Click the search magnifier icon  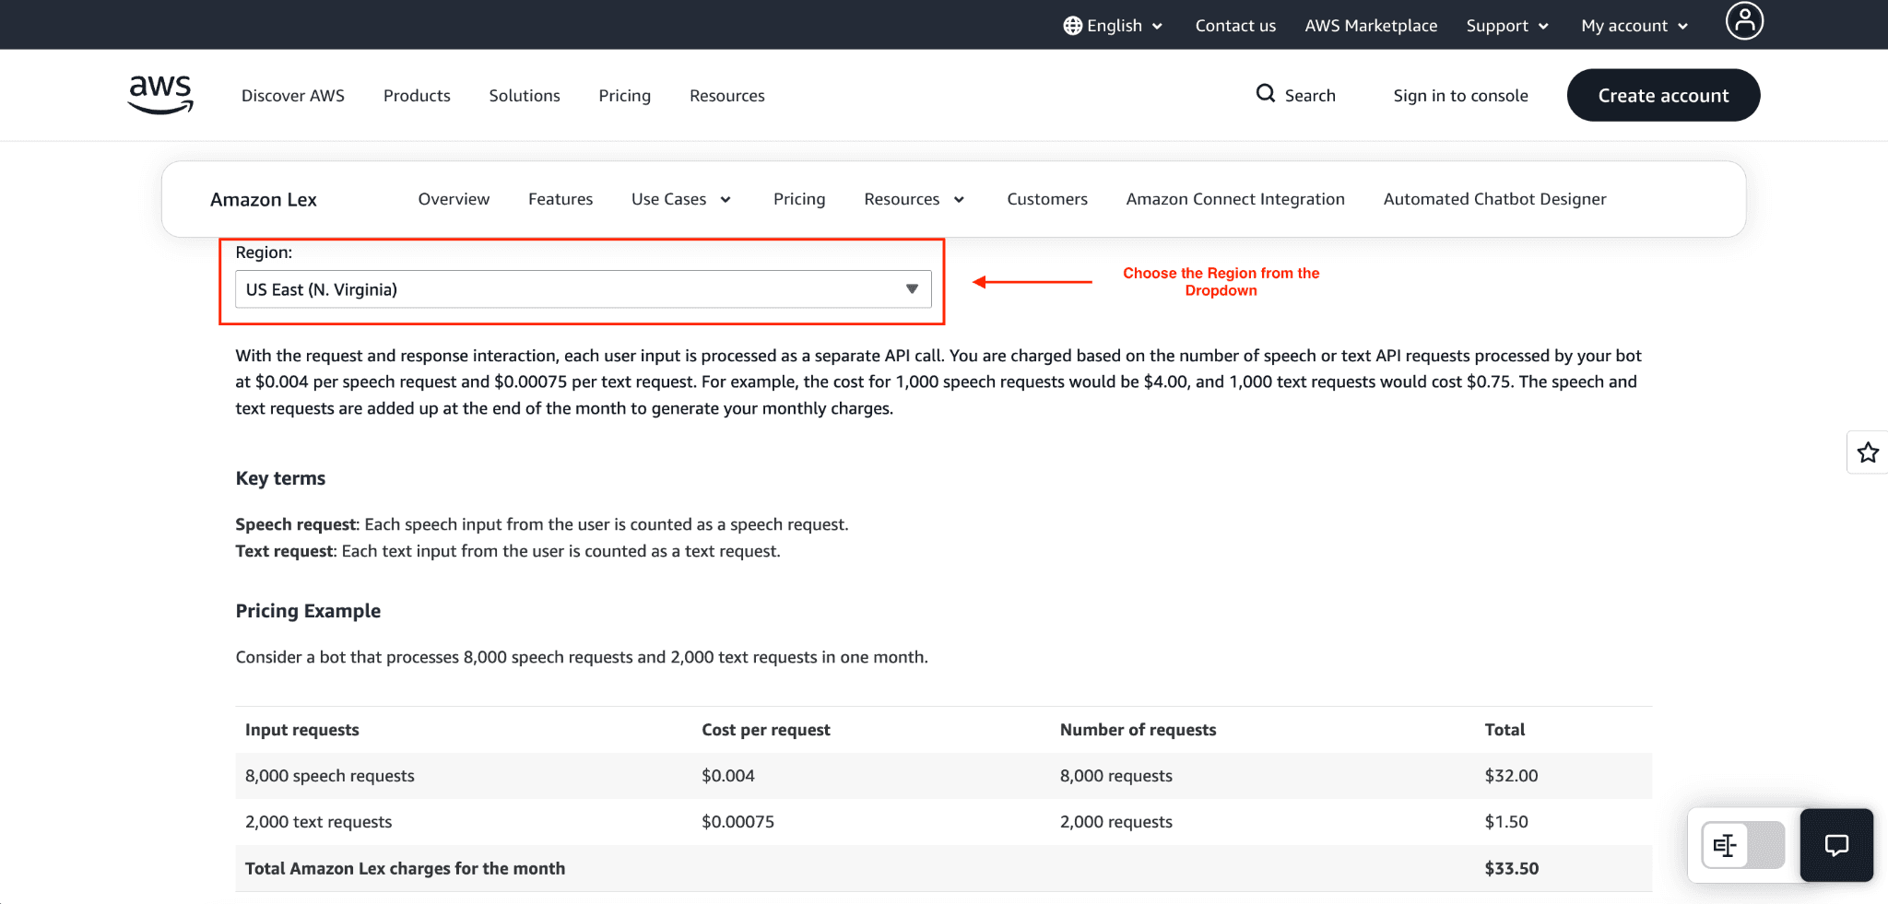pyautogui.click(x=1266, y=93)
